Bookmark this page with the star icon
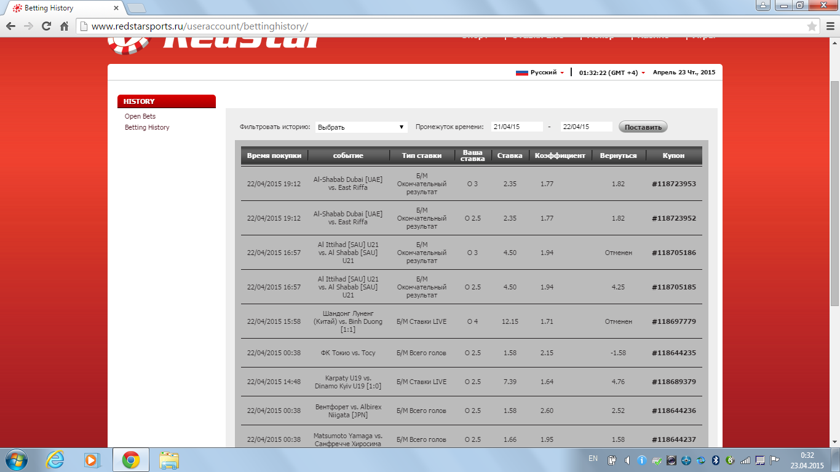Viewport: 840px width, 472px height. (812, 26)
